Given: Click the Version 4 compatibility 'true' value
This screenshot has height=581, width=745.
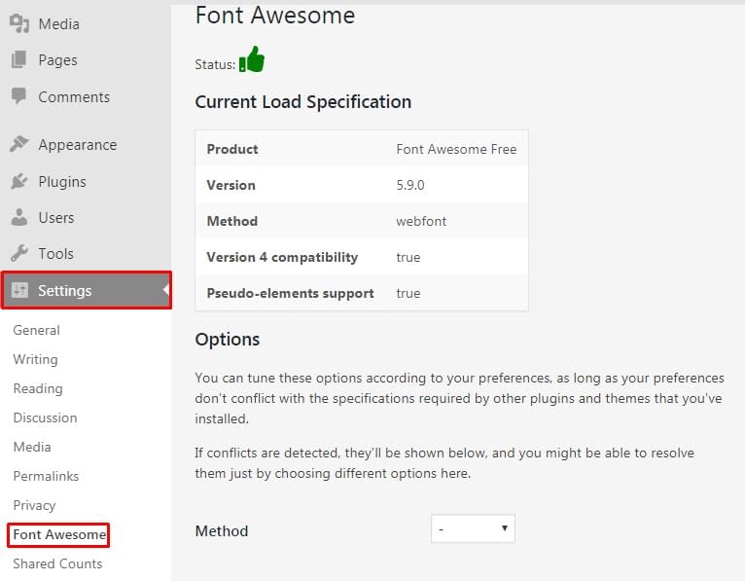Looking at the screenshot, I should tap(408, 257).
